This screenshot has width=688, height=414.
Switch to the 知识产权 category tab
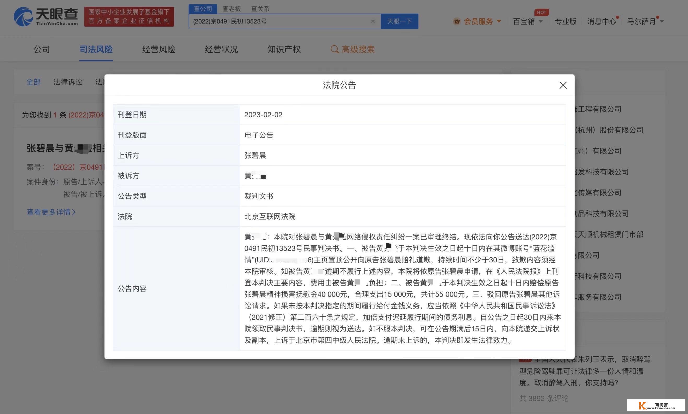click(284, 49)
